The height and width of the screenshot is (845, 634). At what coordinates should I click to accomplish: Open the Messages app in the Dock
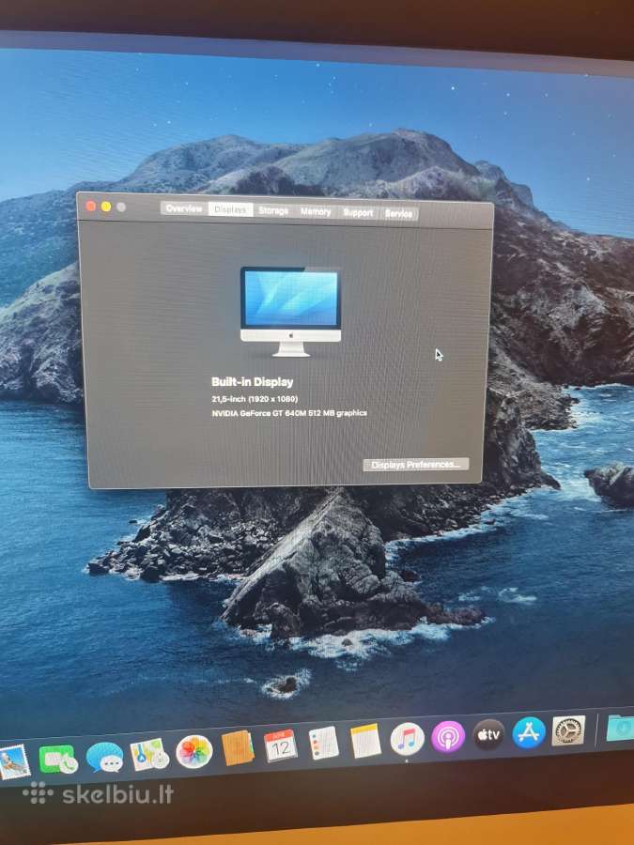[104, 757]
